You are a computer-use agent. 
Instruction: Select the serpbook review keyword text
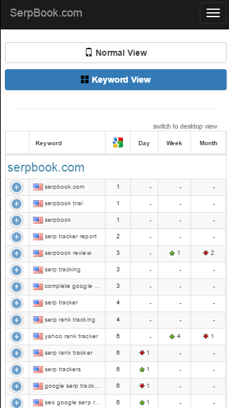(68, 253)
